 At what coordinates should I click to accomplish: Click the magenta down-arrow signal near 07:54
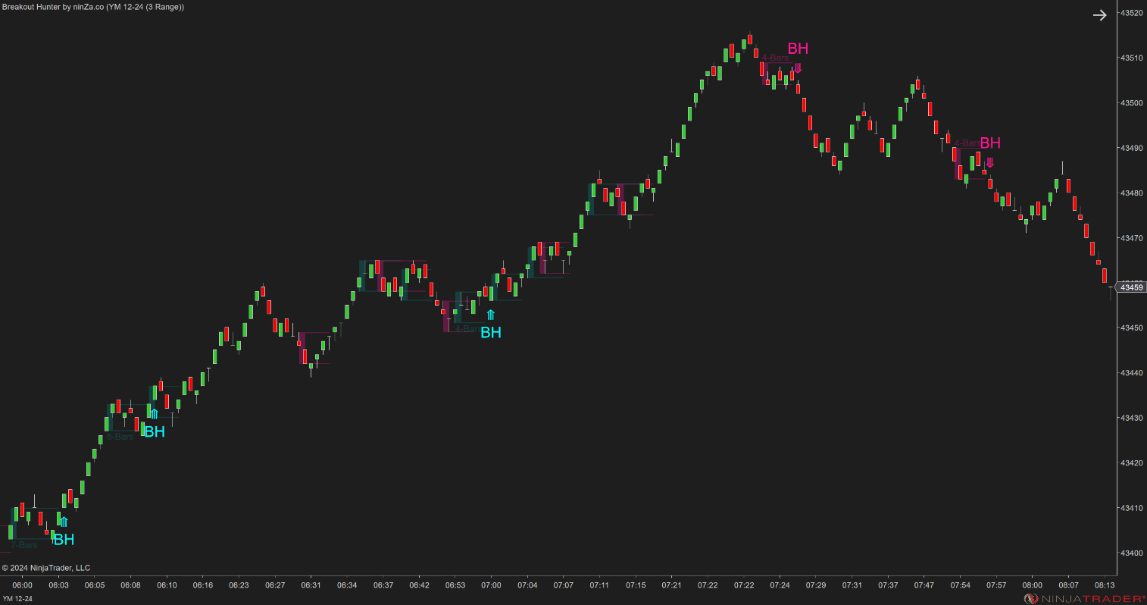point(990,161)
